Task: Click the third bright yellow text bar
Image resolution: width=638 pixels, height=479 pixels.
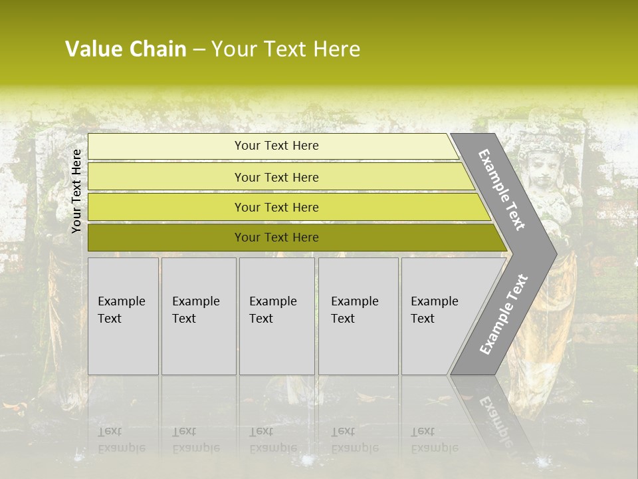Action: [276, 207]
